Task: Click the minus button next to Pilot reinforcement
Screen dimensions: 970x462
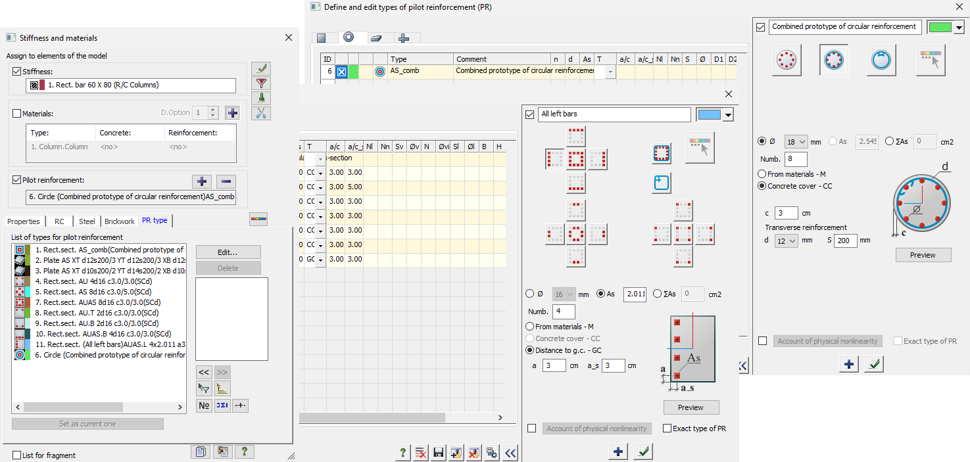Action: click(x=226, y=181)
